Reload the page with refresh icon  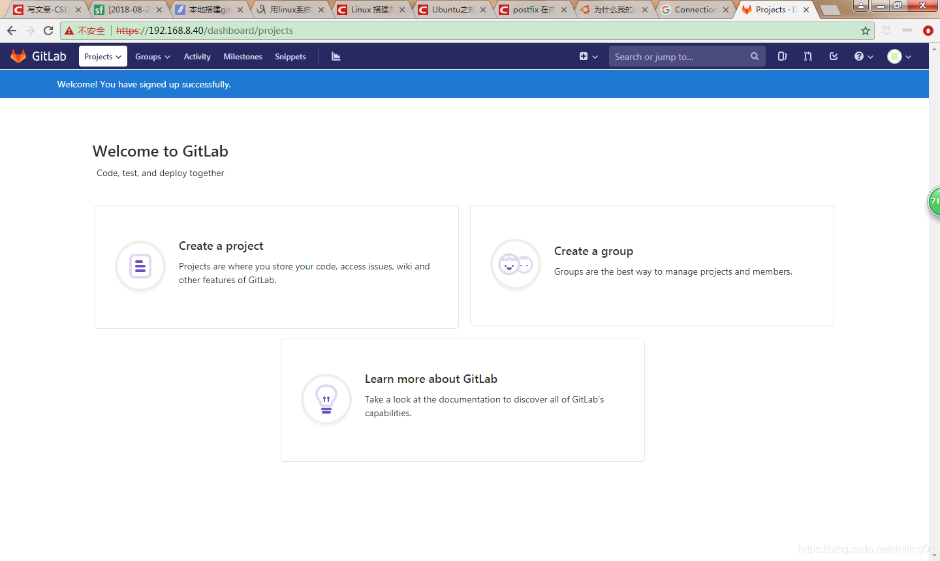point(48,31)
